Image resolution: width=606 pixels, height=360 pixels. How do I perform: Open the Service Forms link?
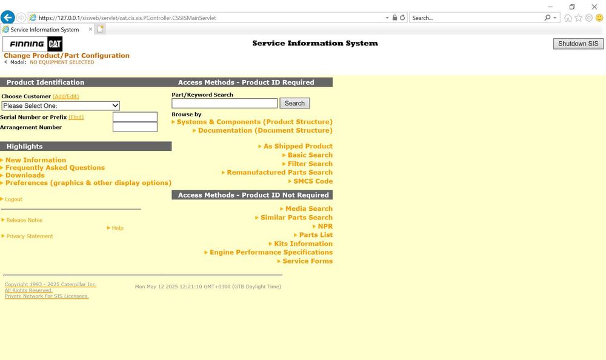307,261
